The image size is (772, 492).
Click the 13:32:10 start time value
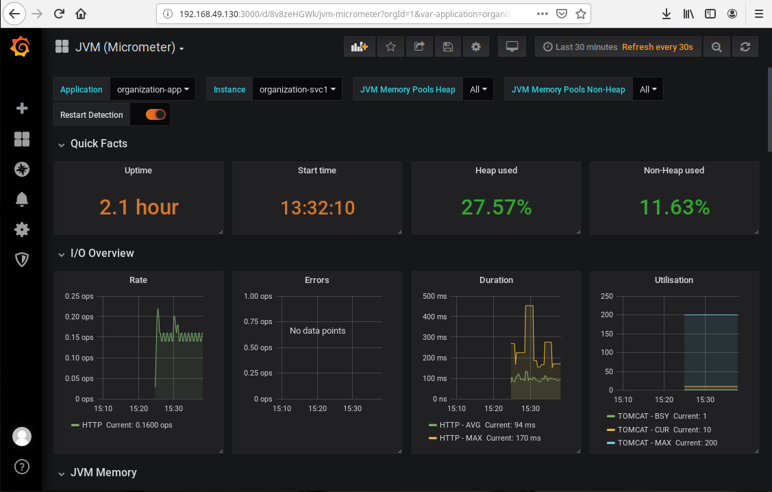(x=318, y=208)
